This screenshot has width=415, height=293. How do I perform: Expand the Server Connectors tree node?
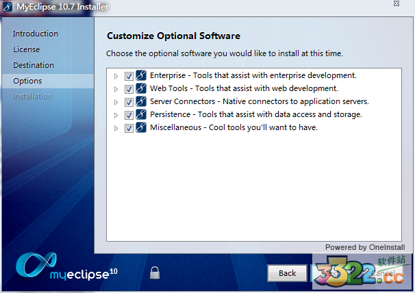[116, 102]
